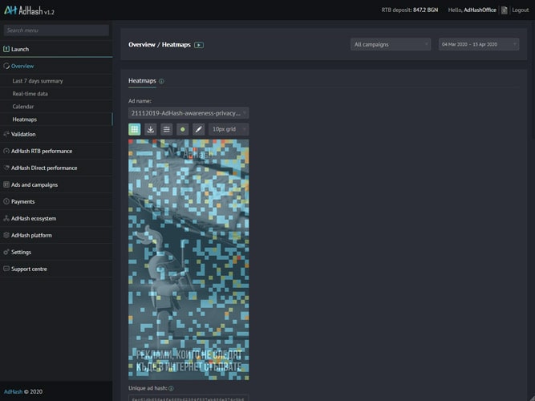Viewport: 535px width, 401px height.
Task: Go to the Real-time data menu item
Action: point(30,94)
